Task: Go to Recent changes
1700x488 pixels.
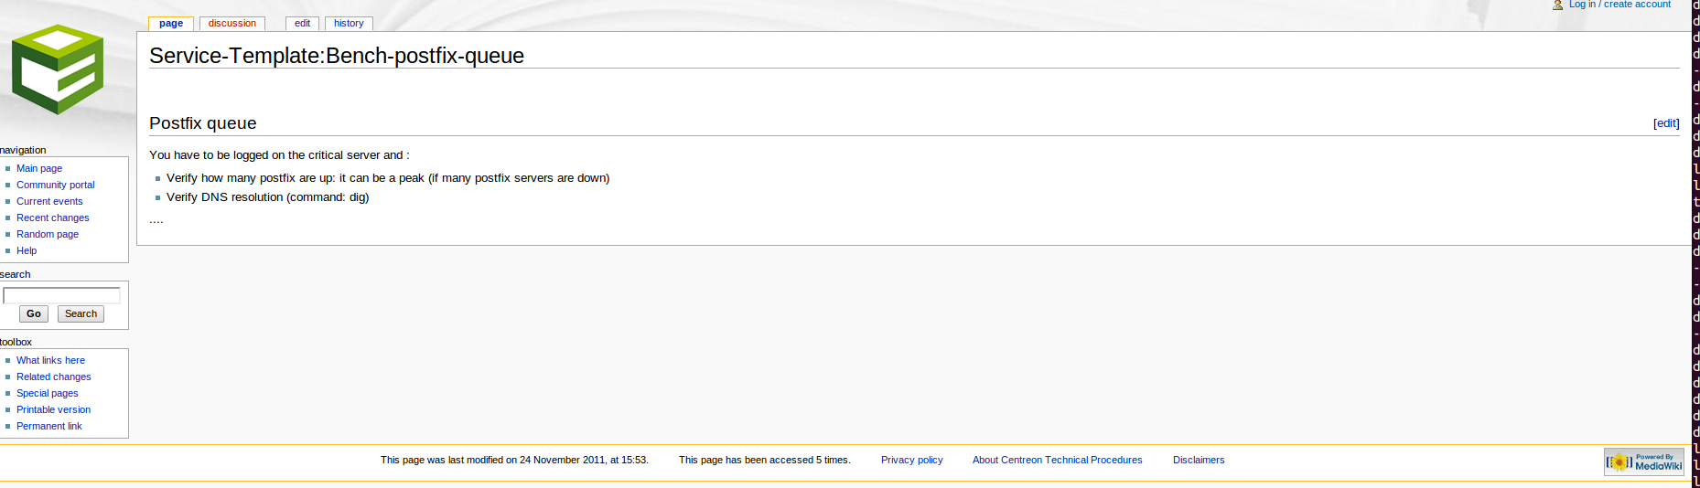Action: 53,217
